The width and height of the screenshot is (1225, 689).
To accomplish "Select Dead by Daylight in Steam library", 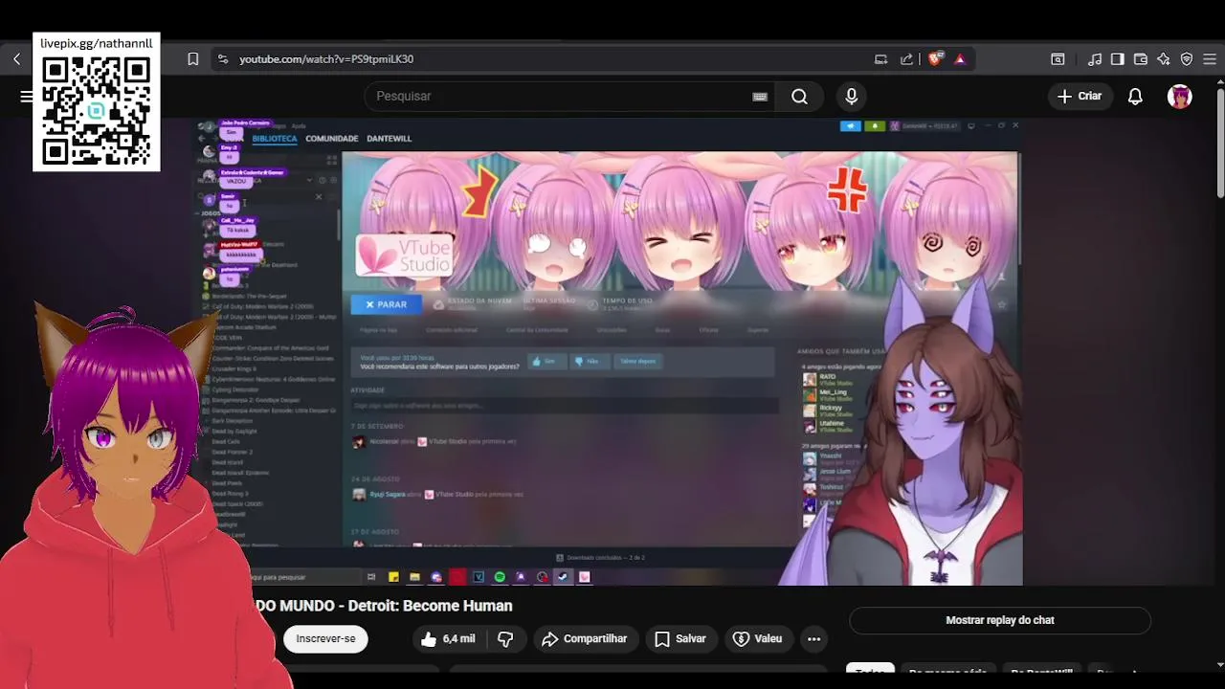I will click(234, 432).
